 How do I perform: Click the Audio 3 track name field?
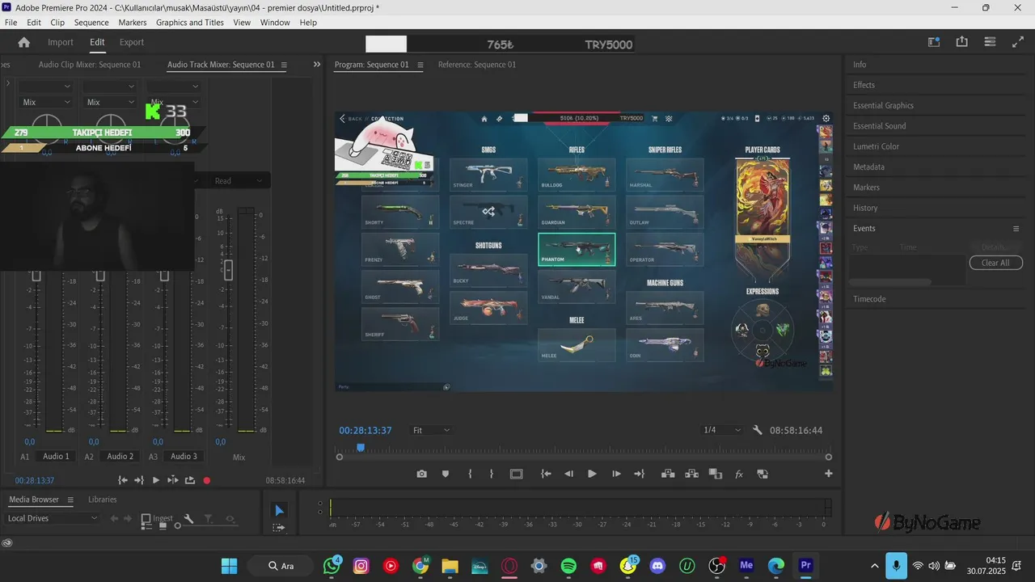point(184,457)
